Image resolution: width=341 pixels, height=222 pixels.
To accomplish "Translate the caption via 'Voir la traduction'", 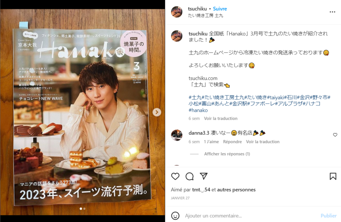I will [220, 118].
